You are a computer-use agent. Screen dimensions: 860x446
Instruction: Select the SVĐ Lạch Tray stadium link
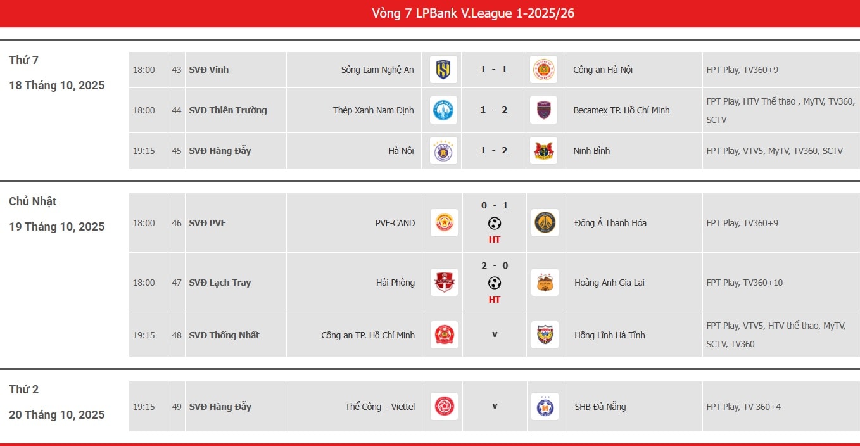click(220, 283)
